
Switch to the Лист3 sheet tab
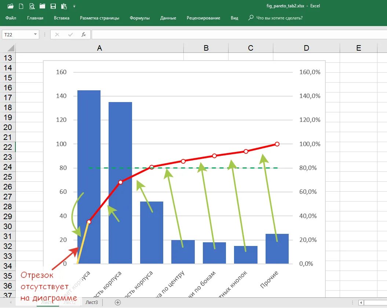coord(92,302)
